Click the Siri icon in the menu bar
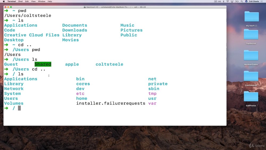Image resolution: width=266 pixels, height=150 pixels. click(246, 1)
